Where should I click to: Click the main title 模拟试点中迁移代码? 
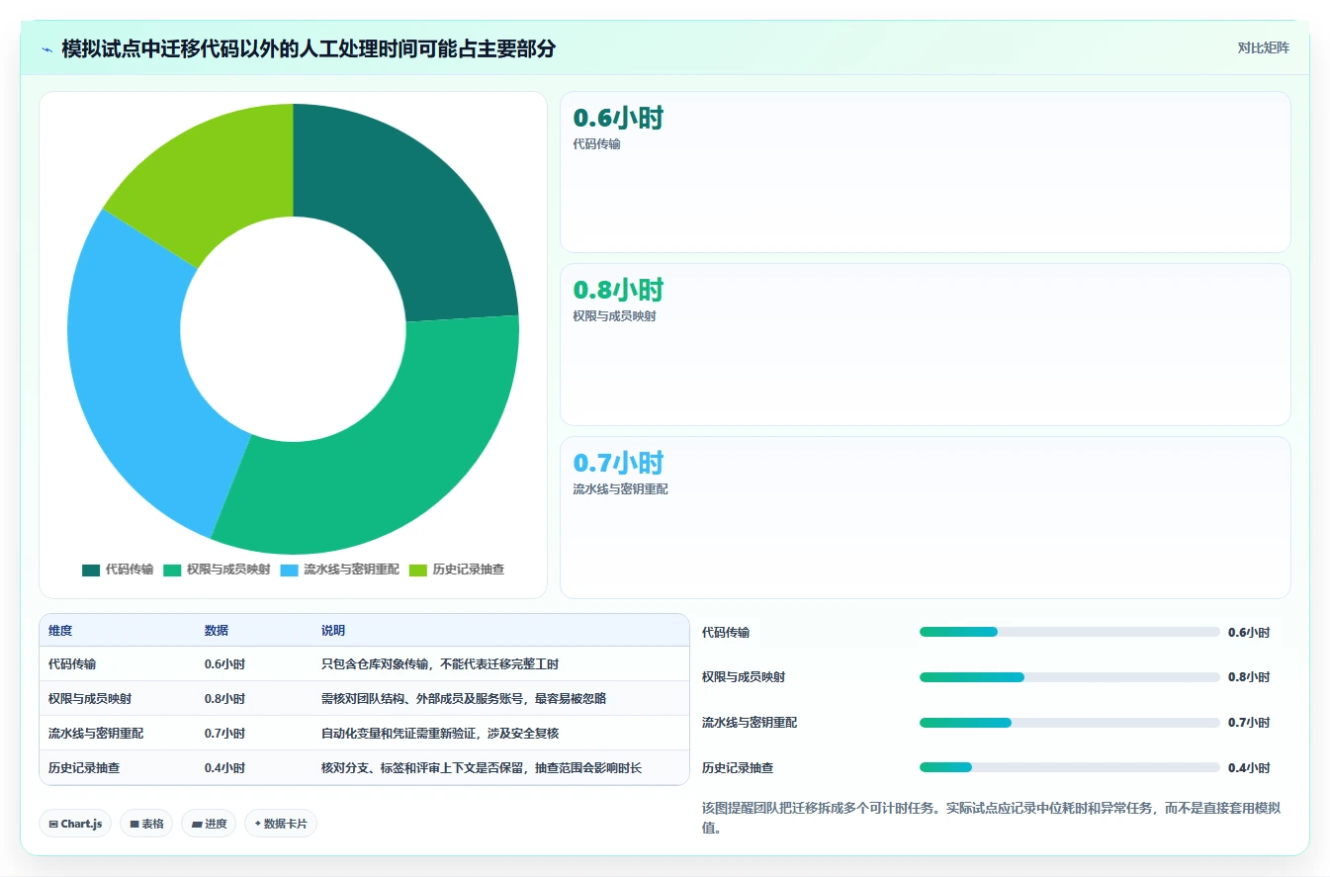309,48
